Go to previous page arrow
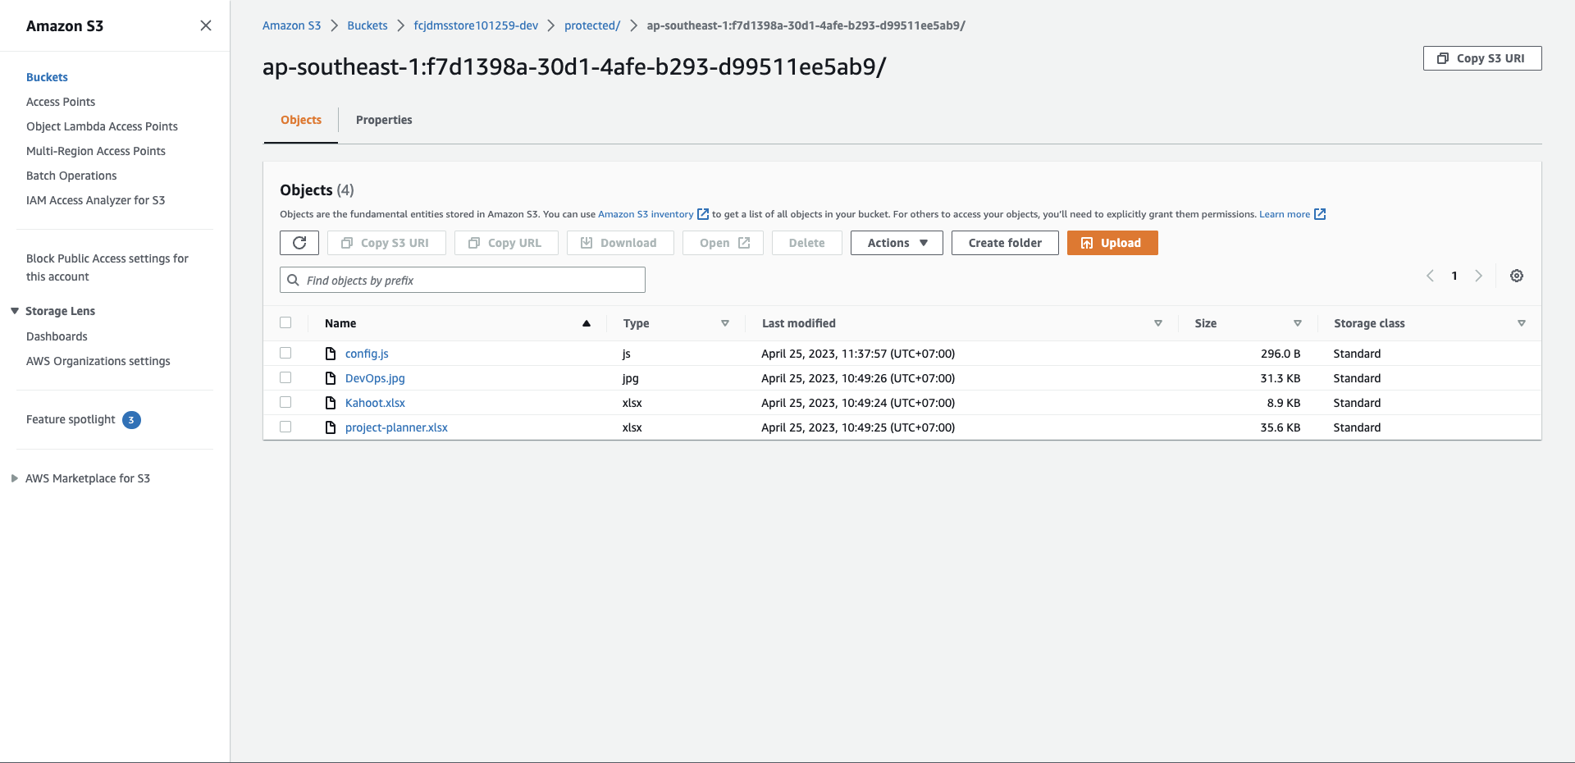This screenshot has height=763, width=1575. (1430, 276)
